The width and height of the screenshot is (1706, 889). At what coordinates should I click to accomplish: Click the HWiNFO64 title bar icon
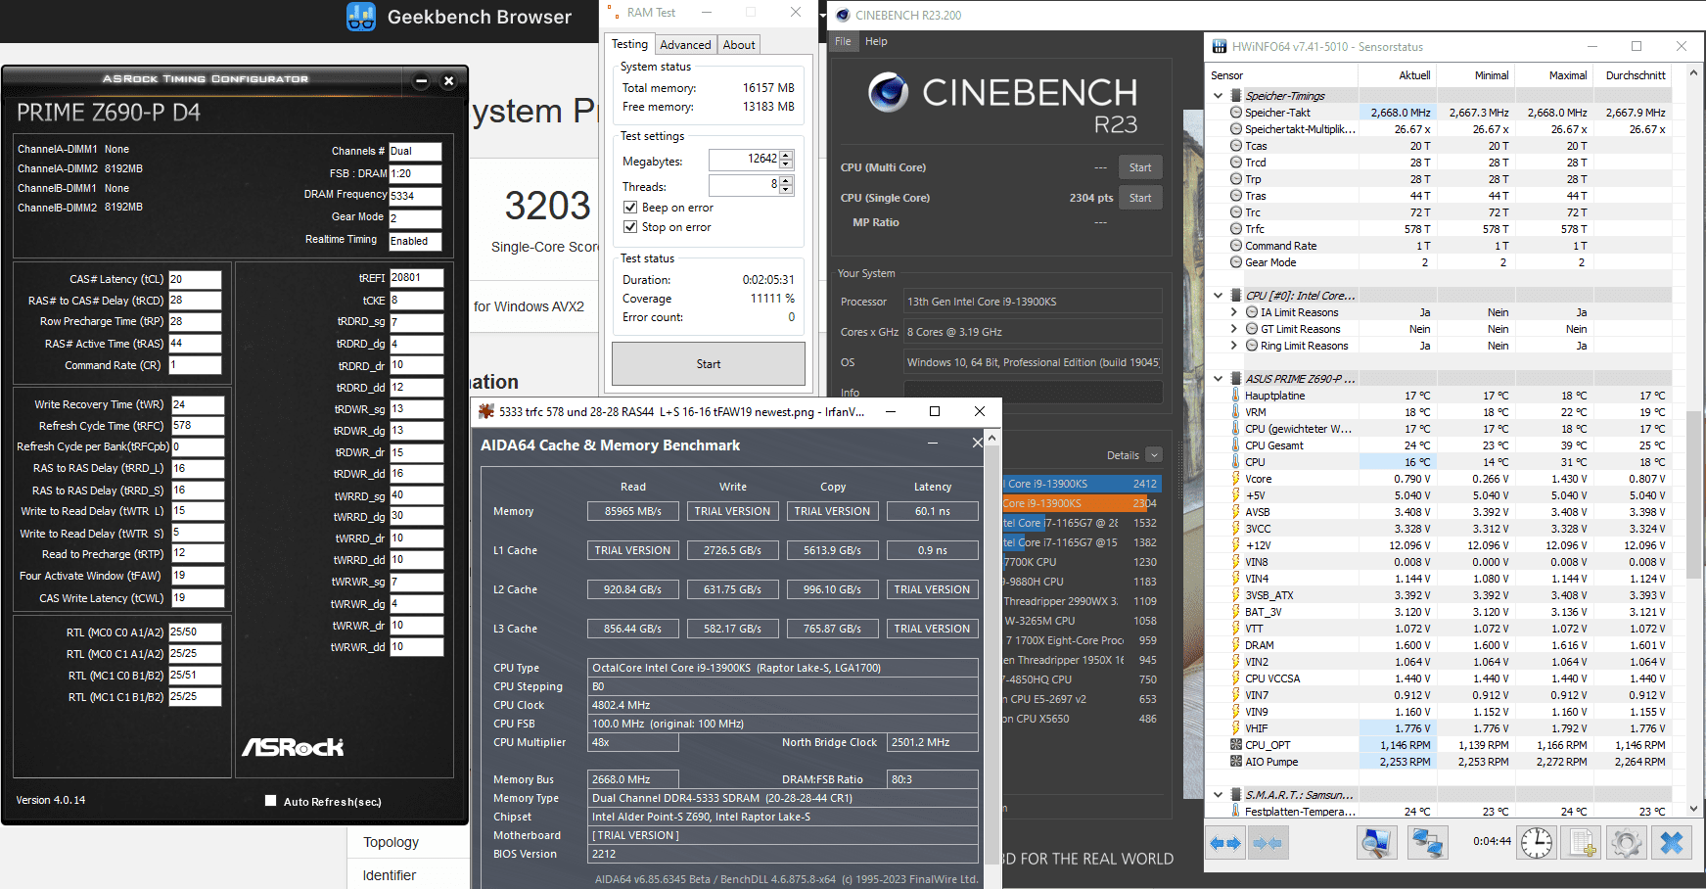tap(1220, 46)
